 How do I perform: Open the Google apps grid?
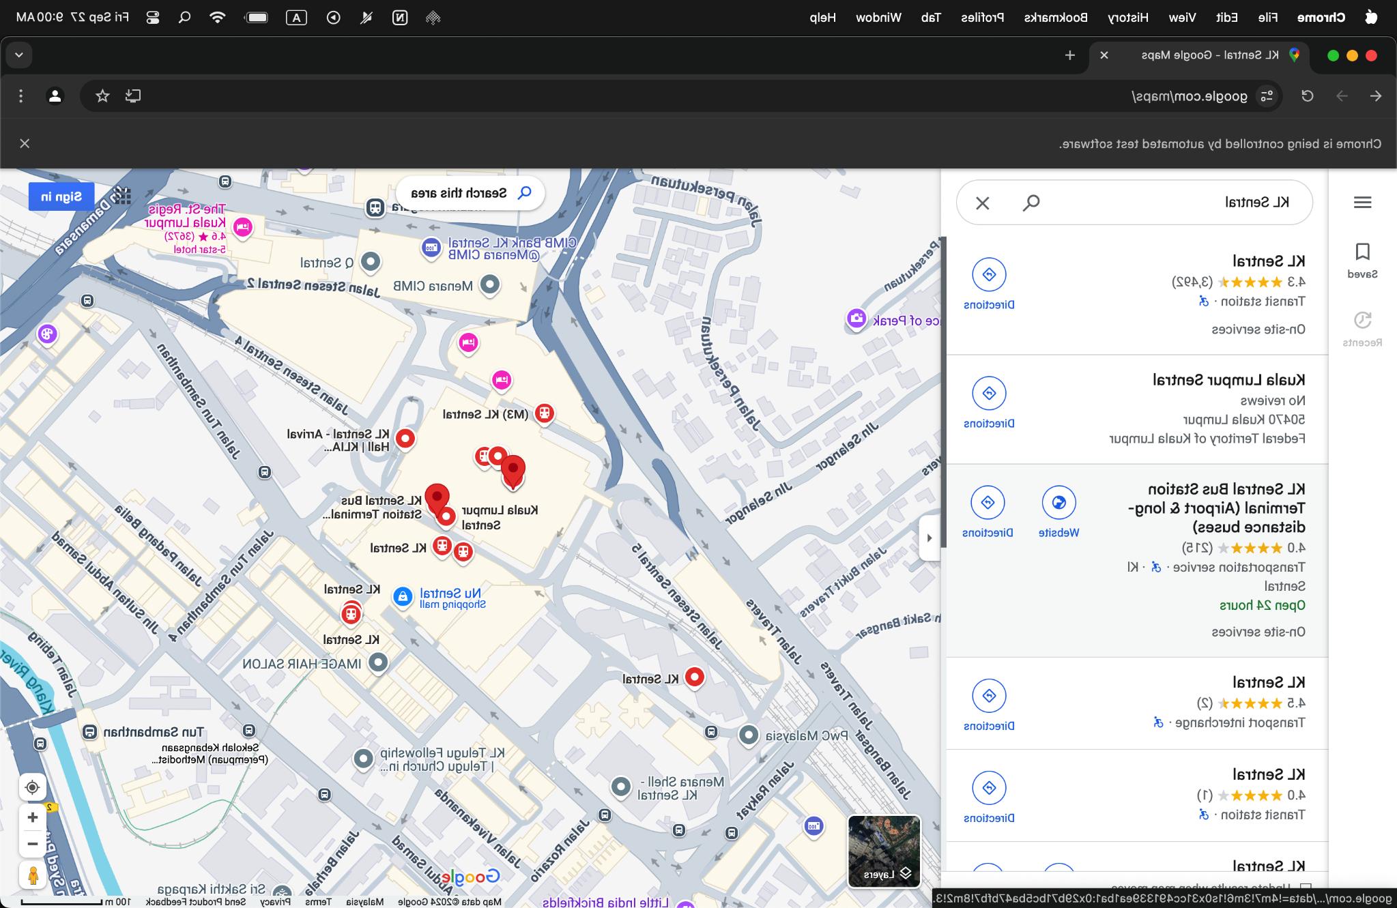tap(123, 196)
